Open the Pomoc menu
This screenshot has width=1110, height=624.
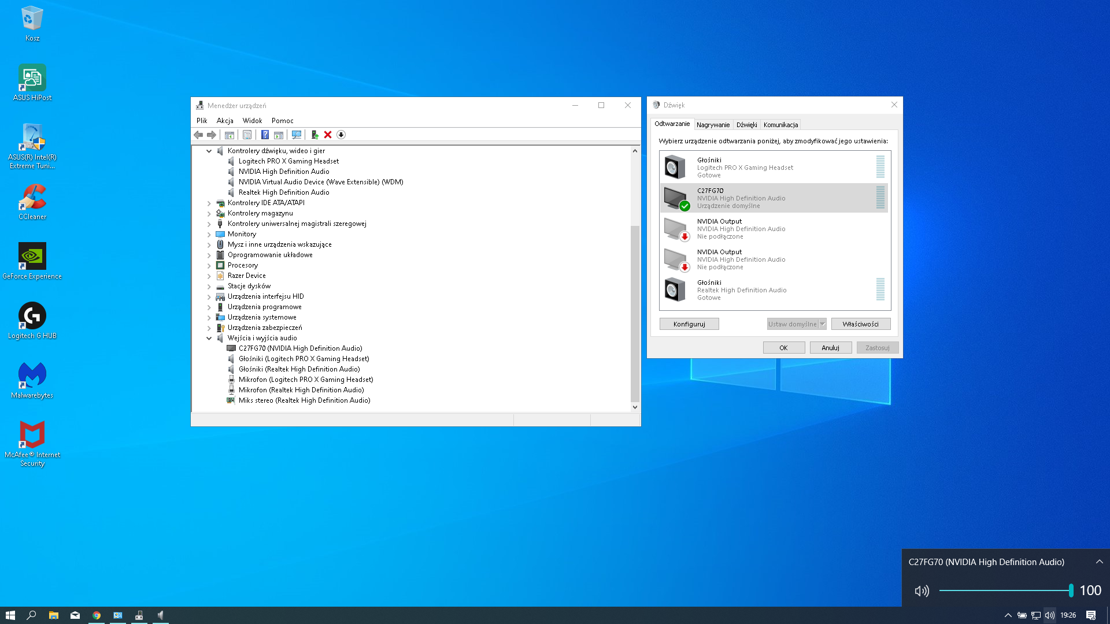tap(283, 121)
